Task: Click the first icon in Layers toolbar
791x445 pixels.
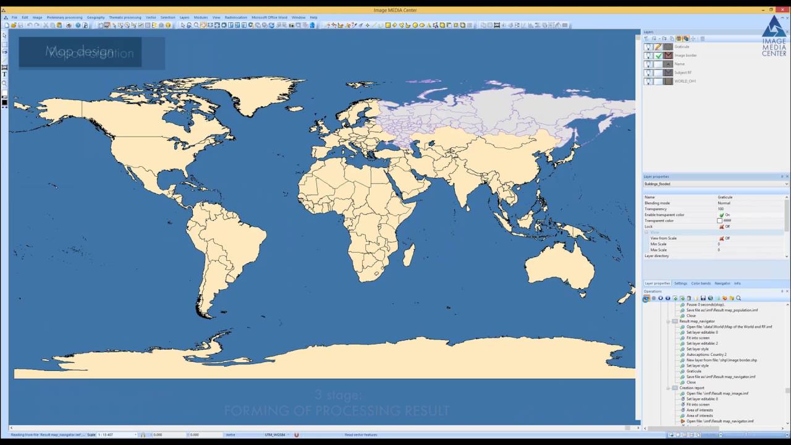Action: (x=646, y=38)
